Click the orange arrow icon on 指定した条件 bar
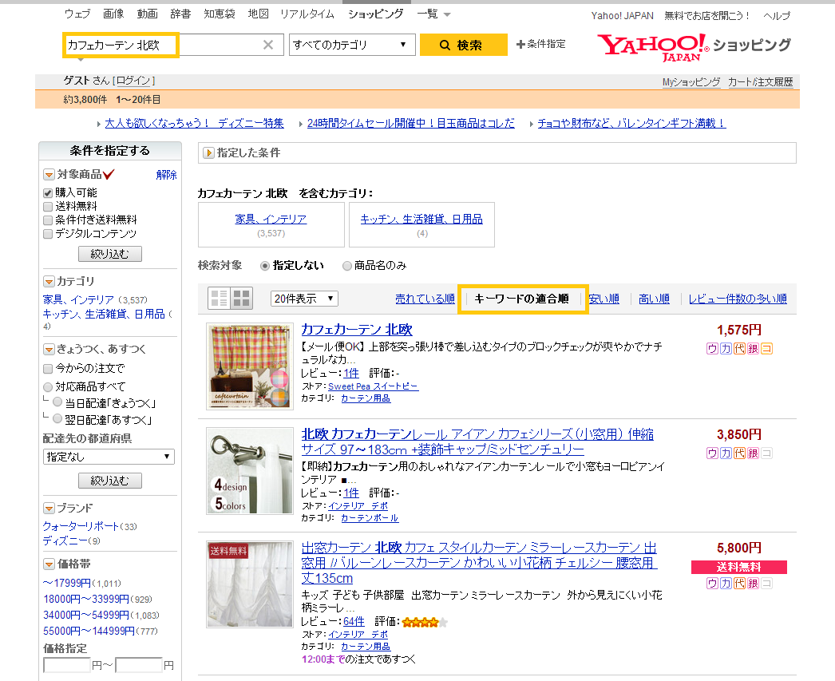Viewport: 835px width, 681px height. click(x=209, y=153)
